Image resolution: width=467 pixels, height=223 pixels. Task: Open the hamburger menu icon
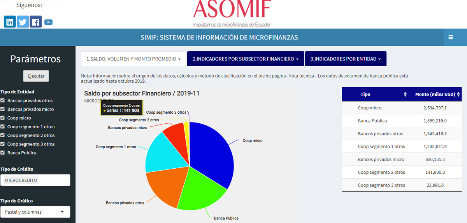(451, 37)
